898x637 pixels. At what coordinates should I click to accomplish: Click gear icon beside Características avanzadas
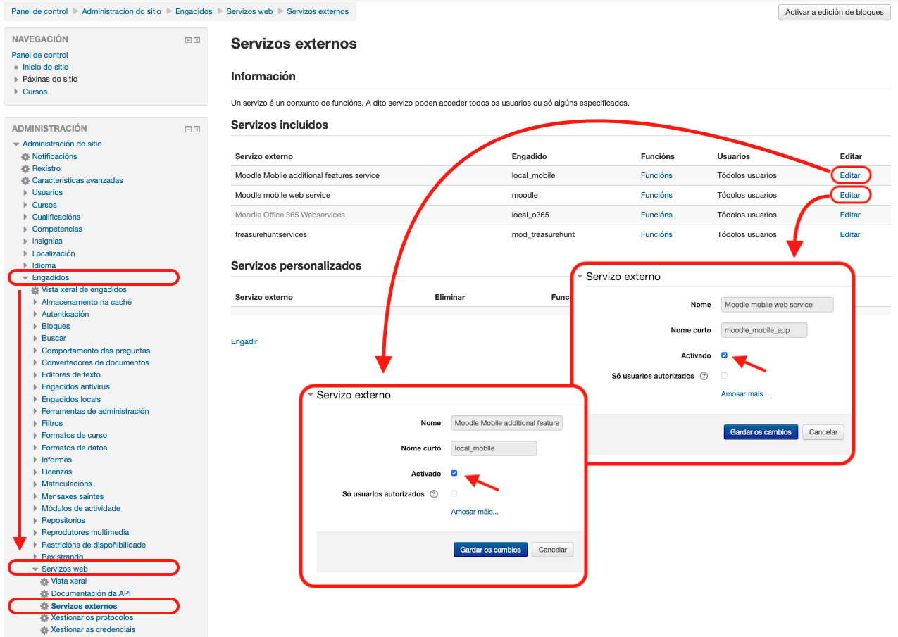(25, 181)
